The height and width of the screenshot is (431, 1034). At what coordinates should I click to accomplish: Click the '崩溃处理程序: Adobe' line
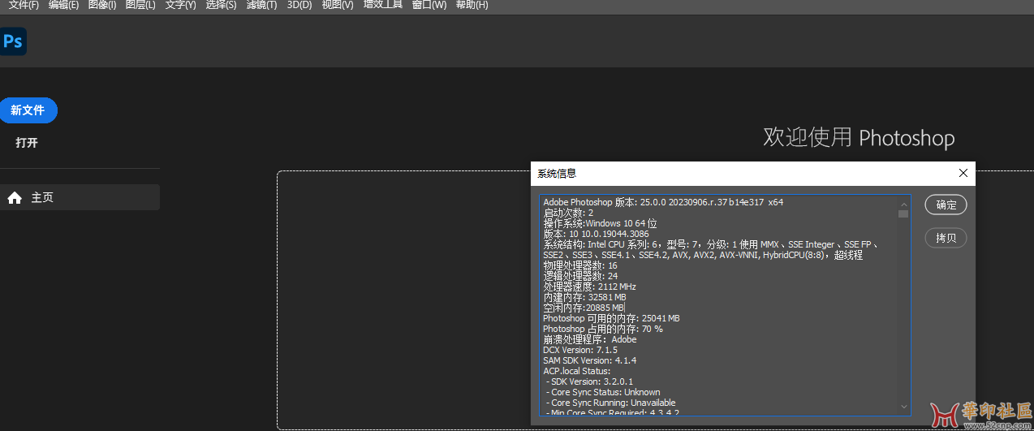click(x=590, y=339)
